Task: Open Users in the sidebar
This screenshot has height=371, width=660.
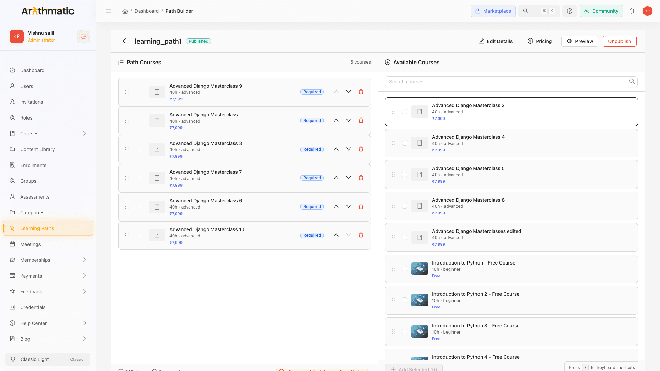Action: [x=48, y=86]
